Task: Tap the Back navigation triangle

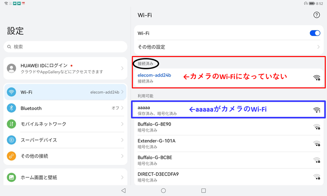Action: 123,190
